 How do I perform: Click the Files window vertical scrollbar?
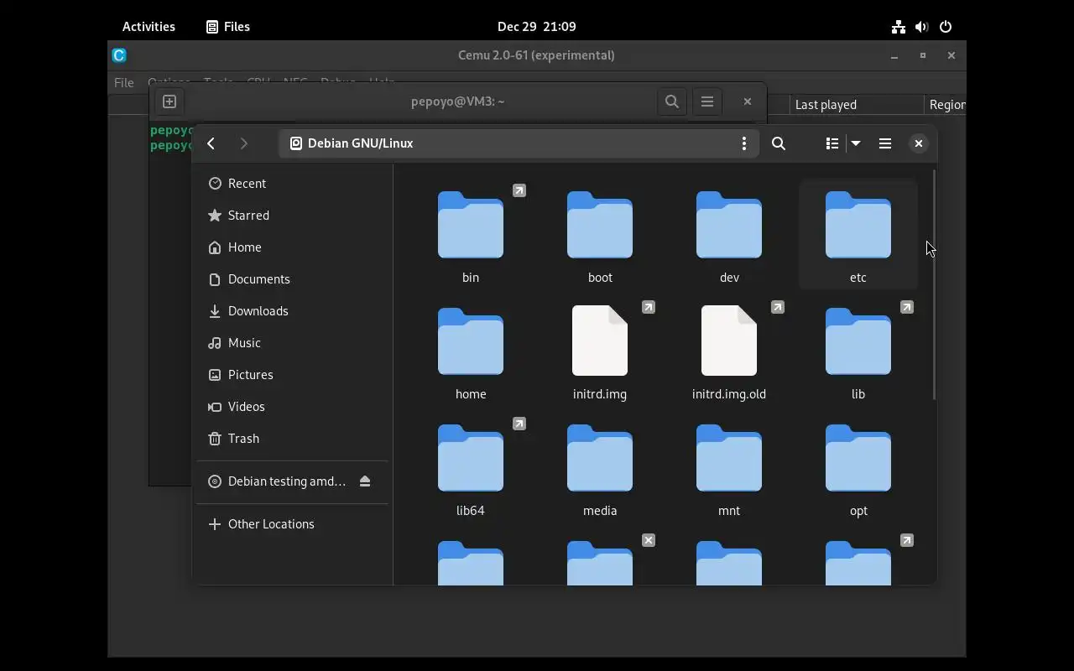[934, 284]
